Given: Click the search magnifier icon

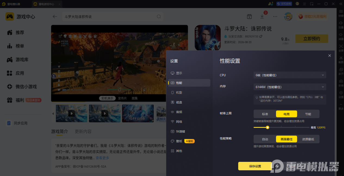Looking at the screenshot, I should point(159,17).
